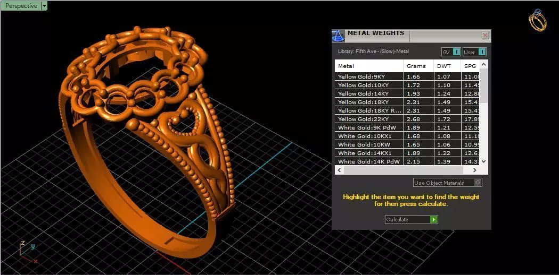Click the 1.24 DWT value for 14KY
The height and width of the screenshot is (275, 559).
[444, 93]
